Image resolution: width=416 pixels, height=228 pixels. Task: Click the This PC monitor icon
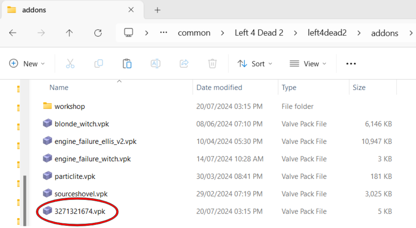129,33
